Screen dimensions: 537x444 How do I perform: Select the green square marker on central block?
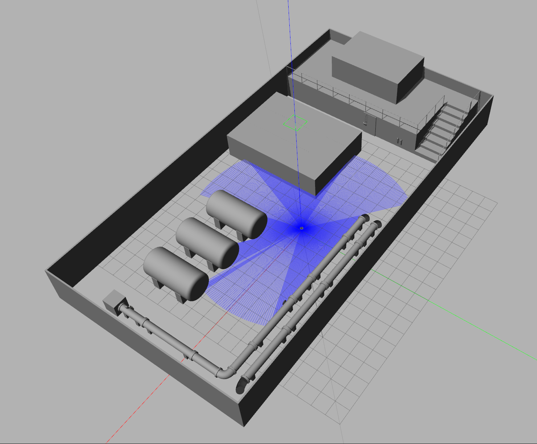tap(296, 123)
